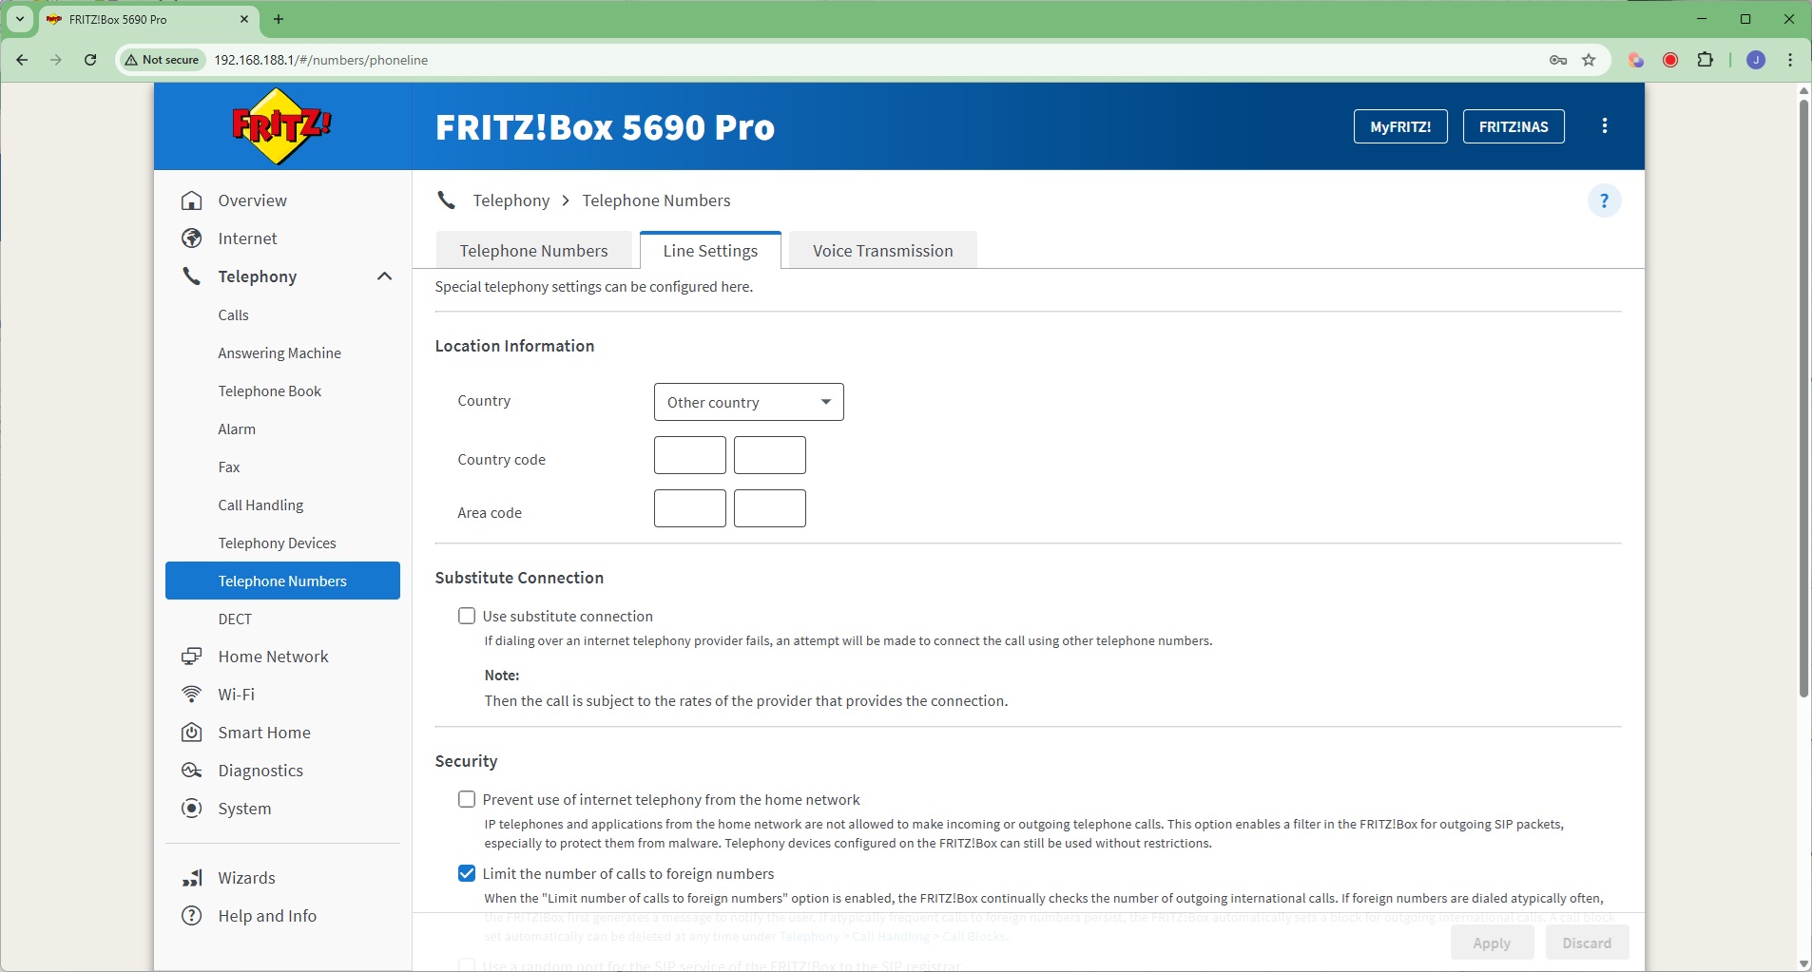
Task: Open a new browser tab
Action: pyautogui.click(x=279, y=19)
